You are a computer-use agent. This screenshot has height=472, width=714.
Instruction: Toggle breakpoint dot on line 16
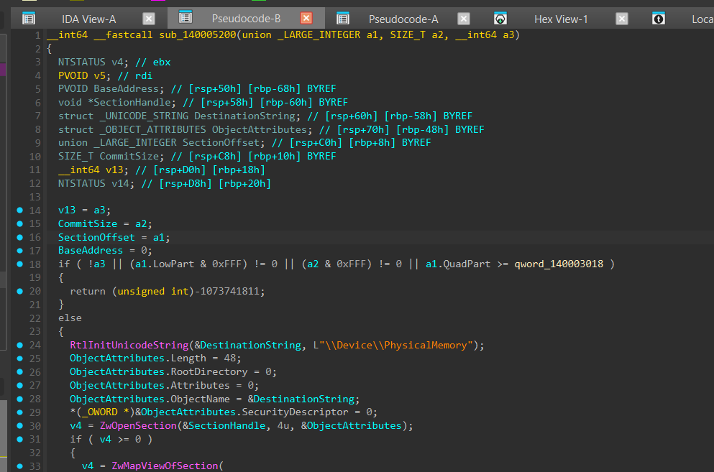(19, 237)
